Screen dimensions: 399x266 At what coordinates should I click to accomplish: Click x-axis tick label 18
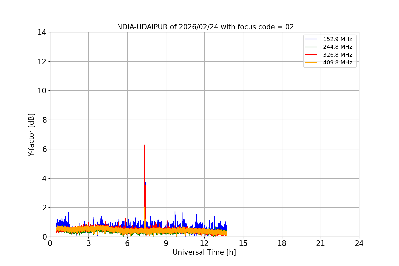[x=282, y=243]
